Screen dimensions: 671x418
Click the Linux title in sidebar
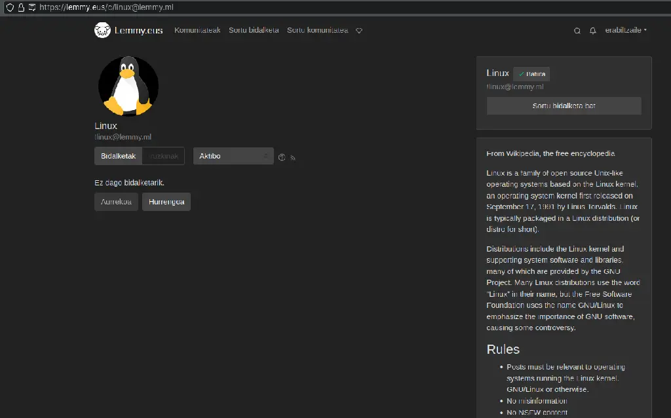coord(498,73)
